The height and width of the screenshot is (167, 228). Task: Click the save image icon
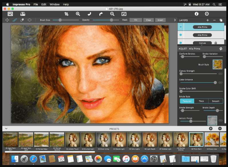(23, 14)
